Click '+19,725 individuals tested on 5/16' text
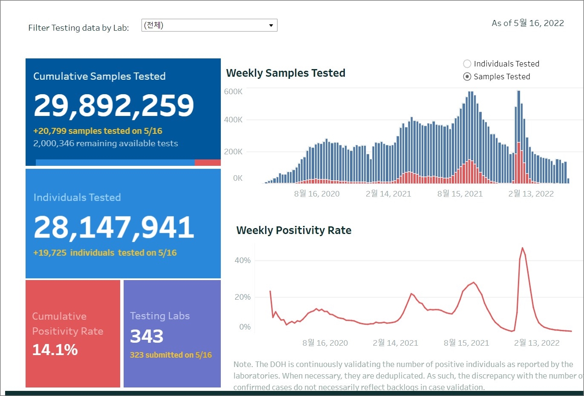This screenshot has width=584, height=396. tap(105, 253)
